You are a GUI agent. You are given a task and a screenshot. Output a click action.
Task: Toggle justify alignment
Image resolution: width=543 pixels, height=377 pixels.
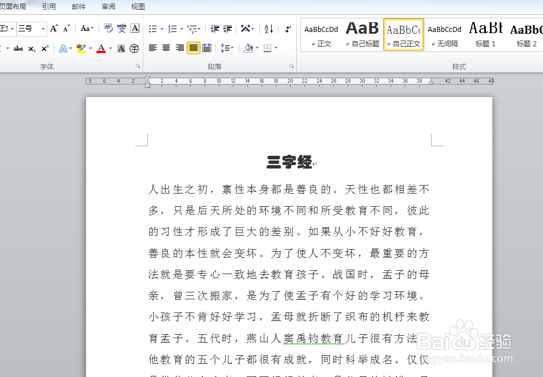coord(193,48)
